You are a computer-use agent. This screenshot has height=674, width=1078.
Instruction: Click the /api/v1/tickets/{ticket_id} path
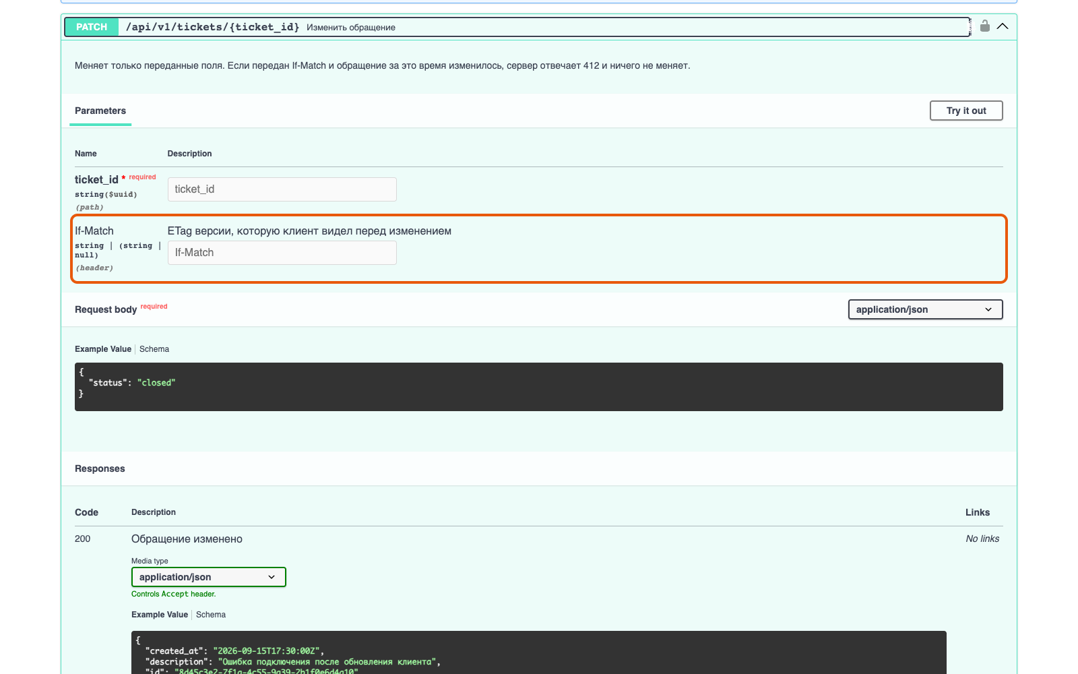pyautogui.click(x=212, y=27)
